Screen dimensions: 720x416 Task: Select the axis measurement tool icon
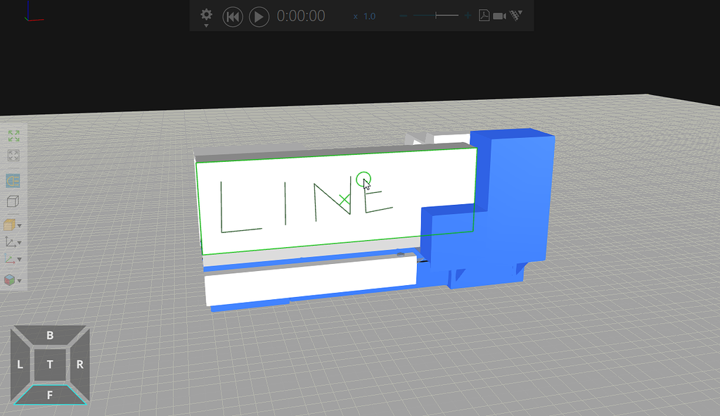tap(11, 243)
